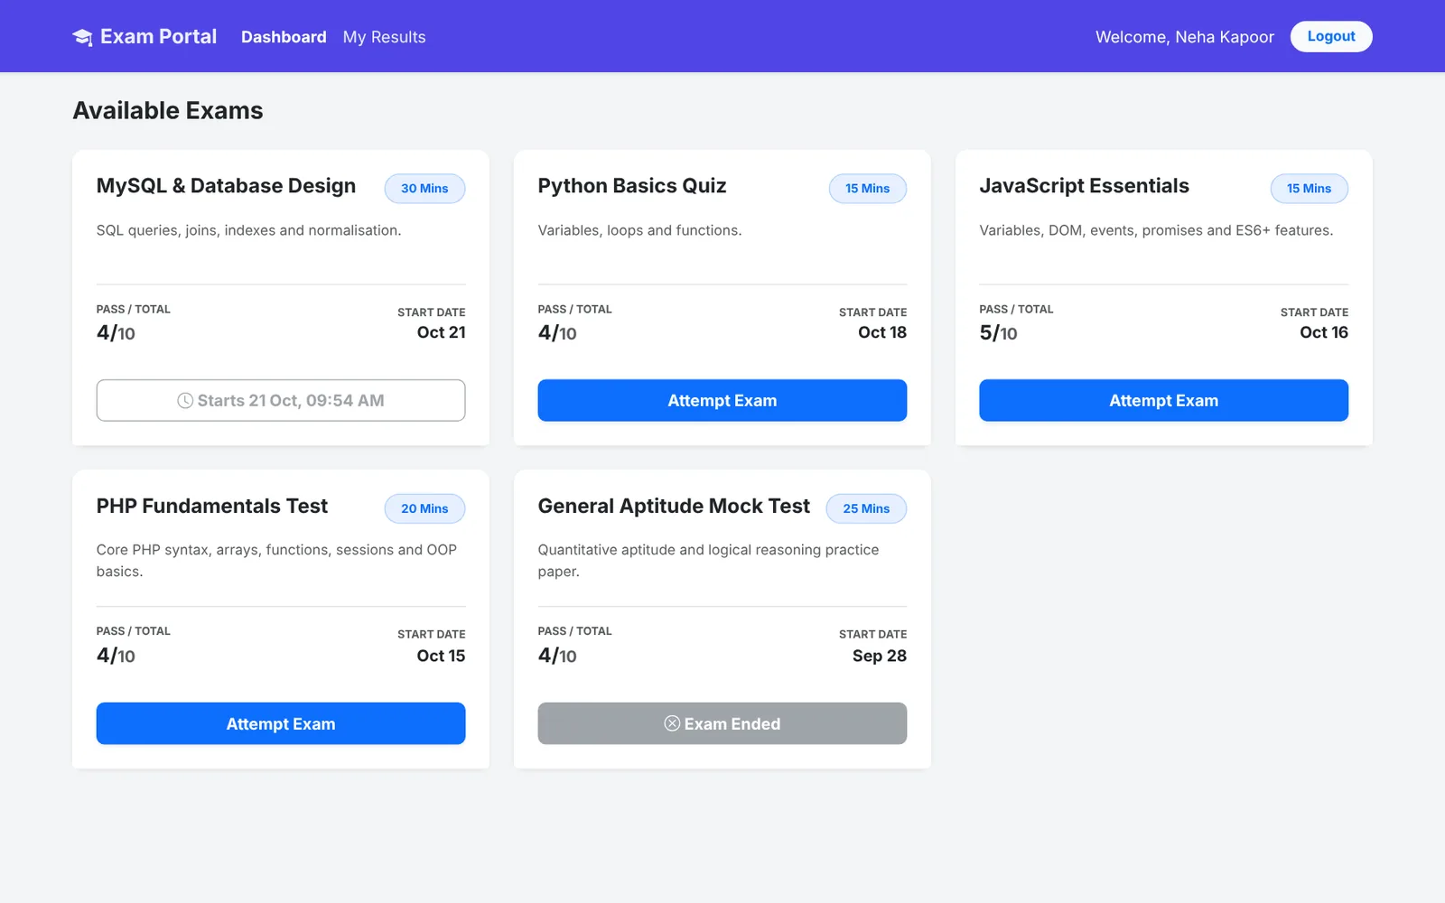
Task: Click the 15 Mins badge on JavaScript card
Action: pos(1310,189)
